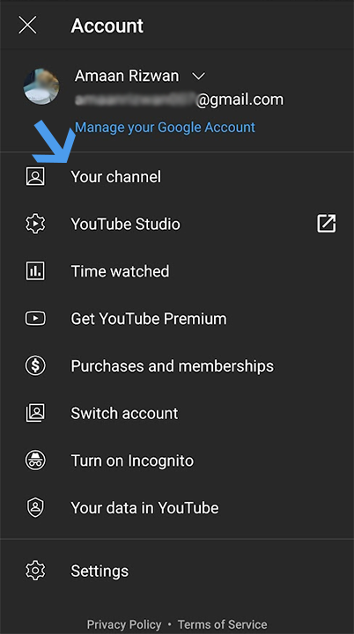Open Your channel menu entry

coord(115,177)
